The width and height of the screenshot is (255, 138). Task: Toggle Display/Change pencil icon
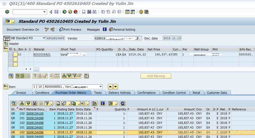(x=47, y=29)
